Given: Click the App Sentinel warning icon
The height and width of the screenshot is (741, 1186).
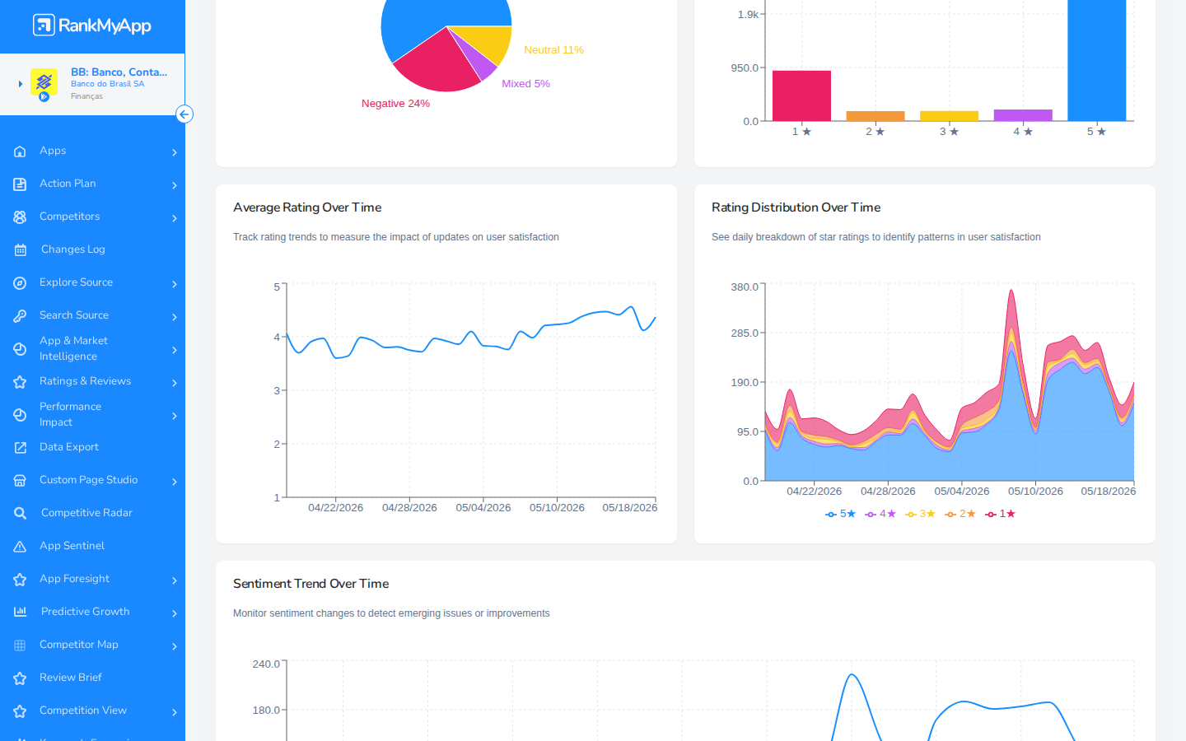Looking at the screenshot, I should pyautogui.click(x=20, y=547).
